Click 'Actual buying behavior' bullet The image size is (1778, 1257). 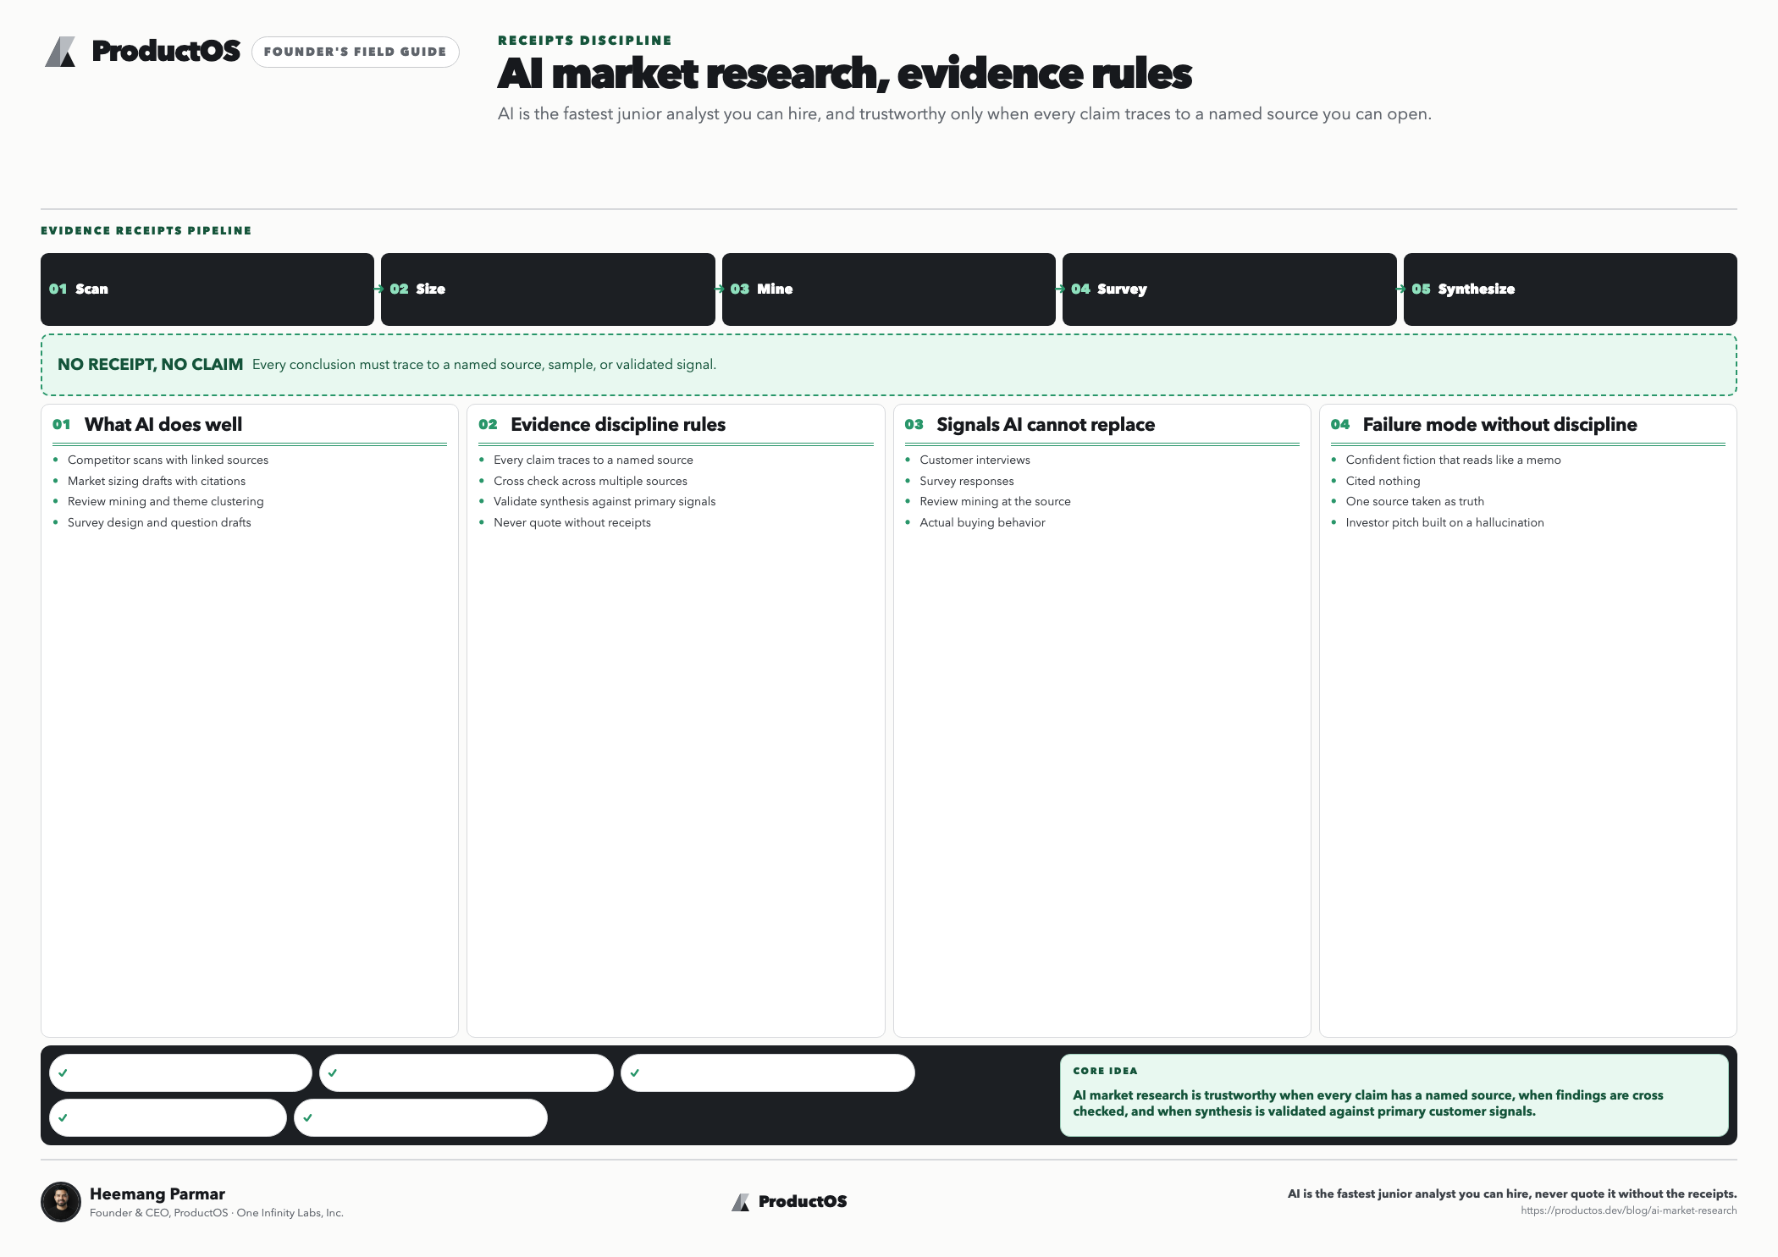click(982, 522)
